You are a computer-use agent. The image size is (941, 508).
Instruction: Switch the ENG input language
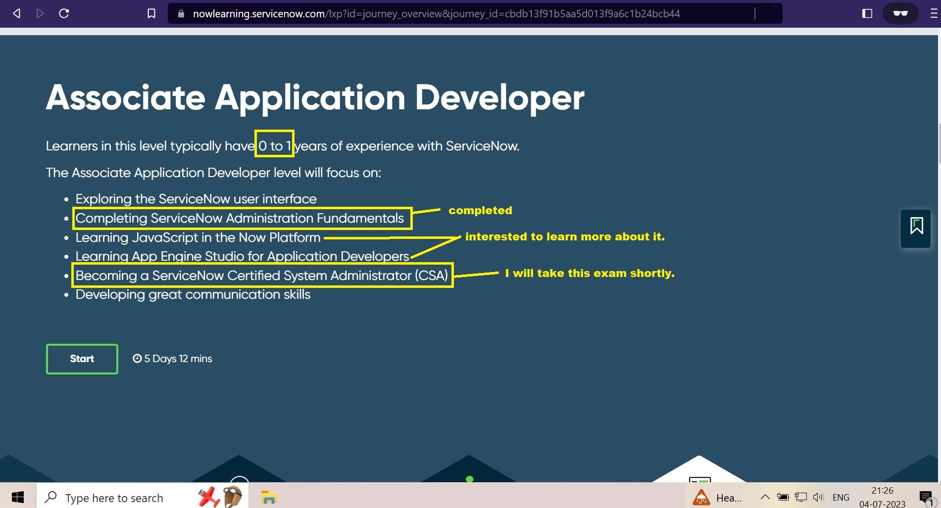tap(841, 497)
